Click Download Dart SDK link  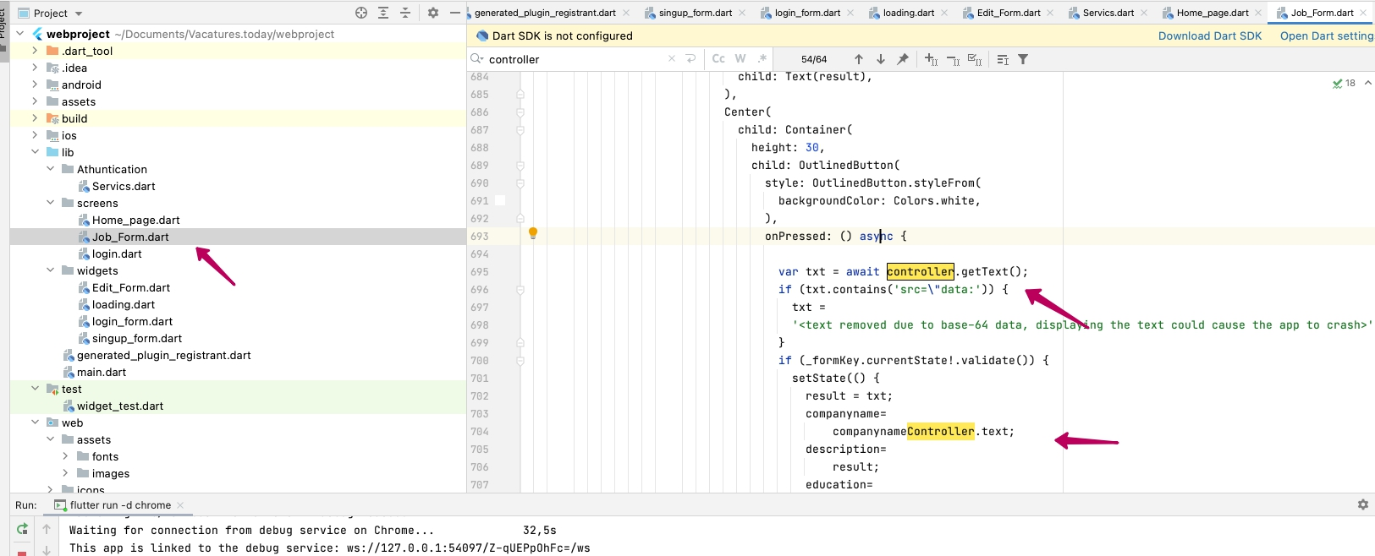click(x=1209, y=35)
